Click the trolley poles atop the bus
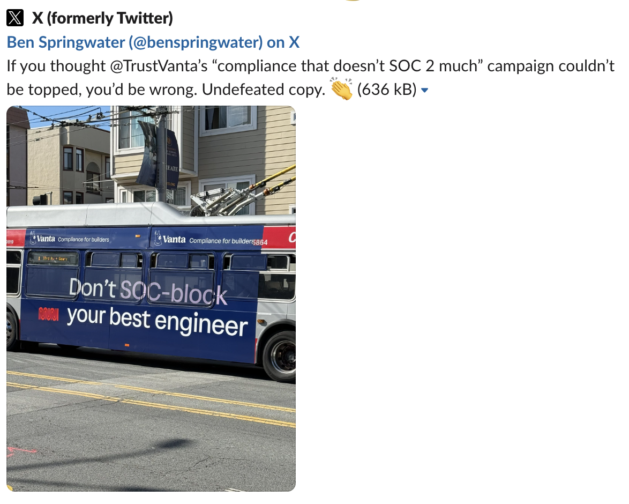The width and height of the screenshot is (629, 504). (243, 193)
